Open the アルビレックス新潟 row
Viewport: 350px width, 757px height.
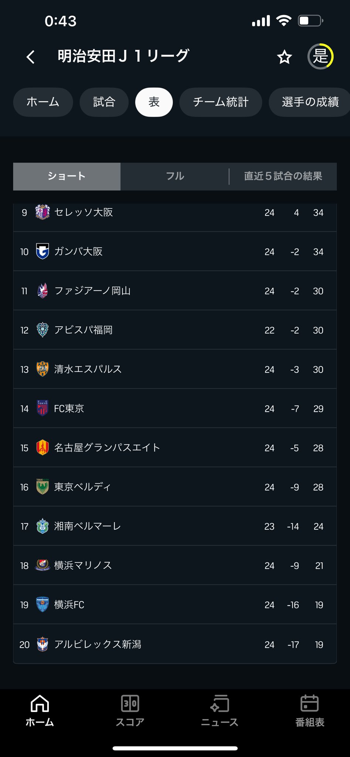tap(175, 644)
